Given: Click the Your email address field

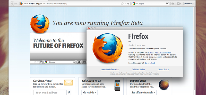Looking at the screenshot, I should coord(50,92).
